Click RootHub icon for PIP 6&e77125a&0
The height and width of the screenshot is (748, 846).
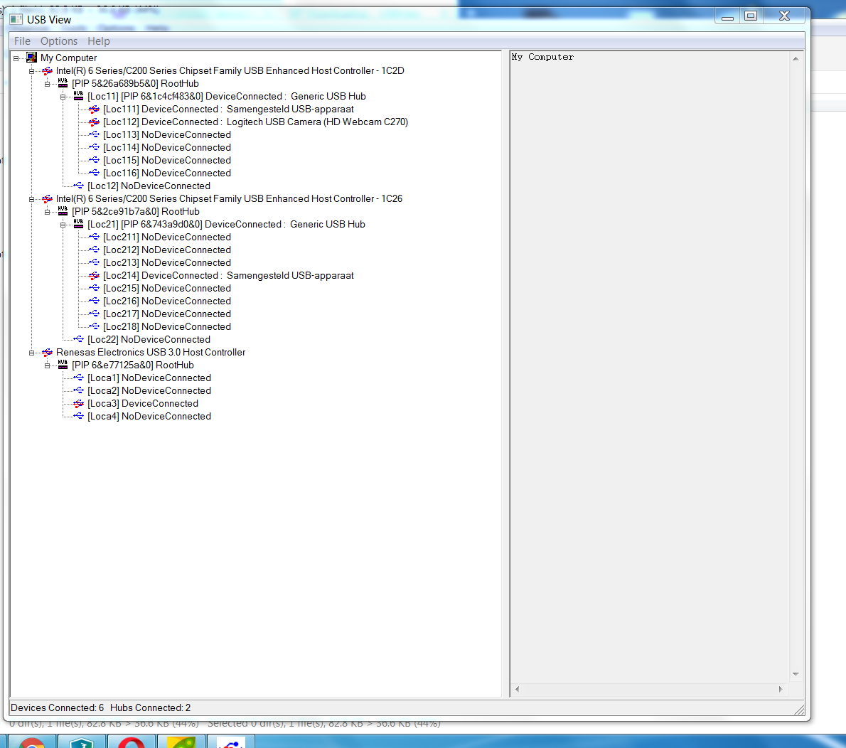tap(63, 365)
